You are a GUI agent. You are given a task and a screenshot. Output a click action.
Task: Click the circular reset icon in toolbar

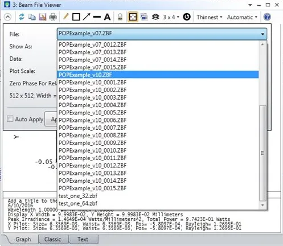click(187, 17)
